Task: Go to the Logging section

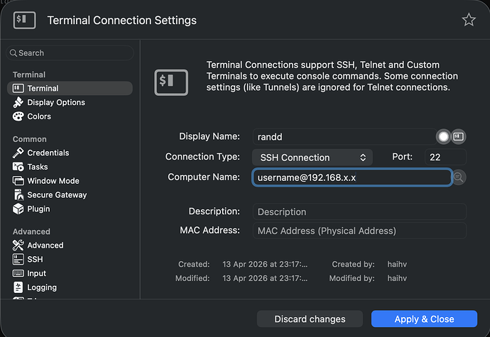Action: pos(41,287)
